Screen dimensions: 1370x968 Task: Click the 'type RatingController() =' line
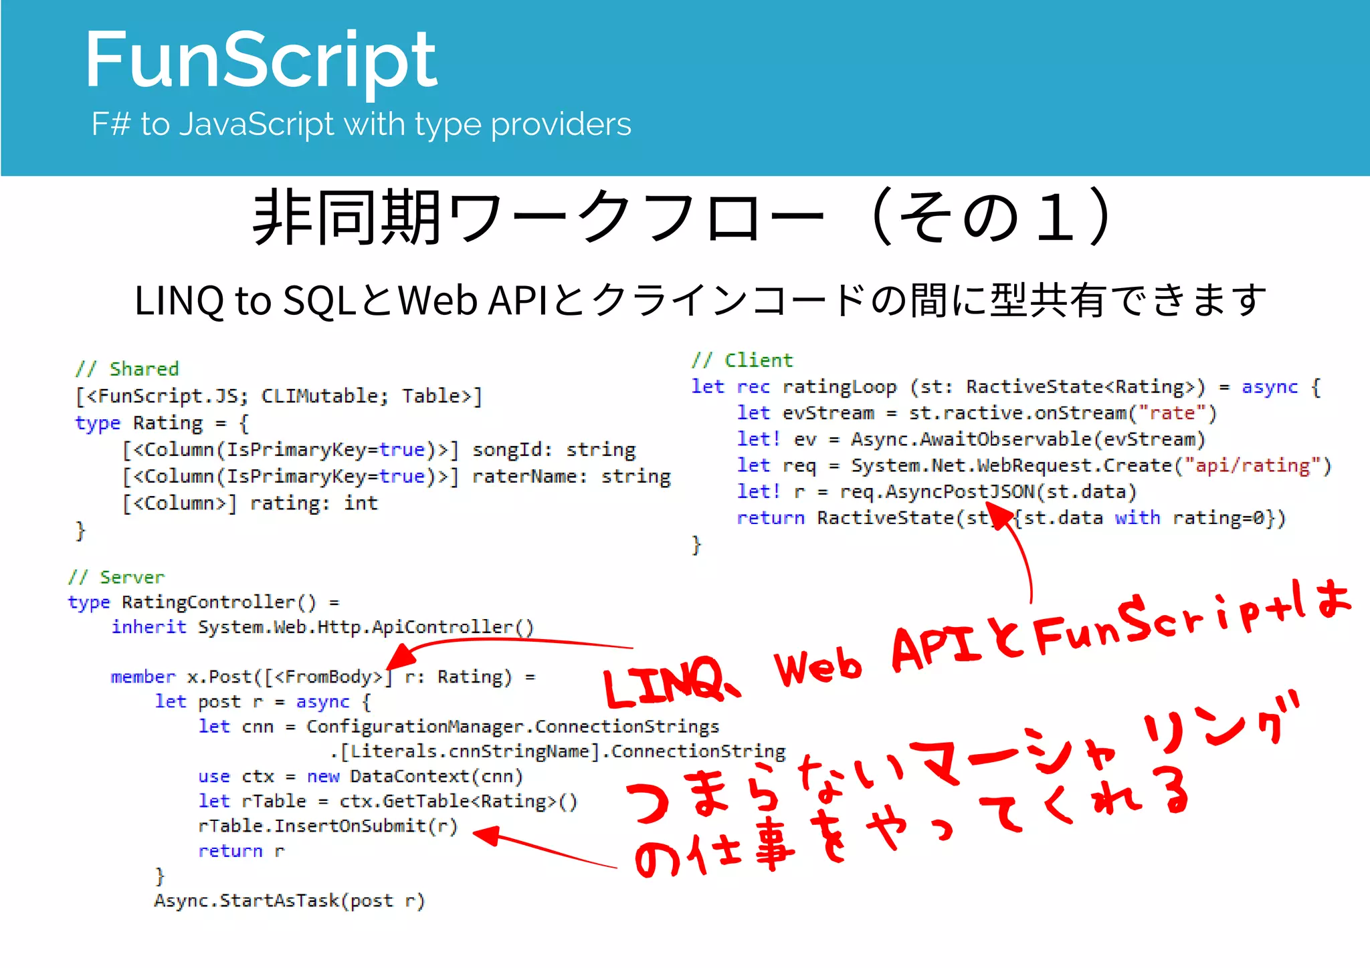pos(204,602)
